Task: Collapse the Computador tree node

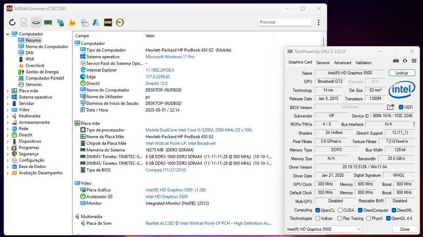Action: click(8, 34)
